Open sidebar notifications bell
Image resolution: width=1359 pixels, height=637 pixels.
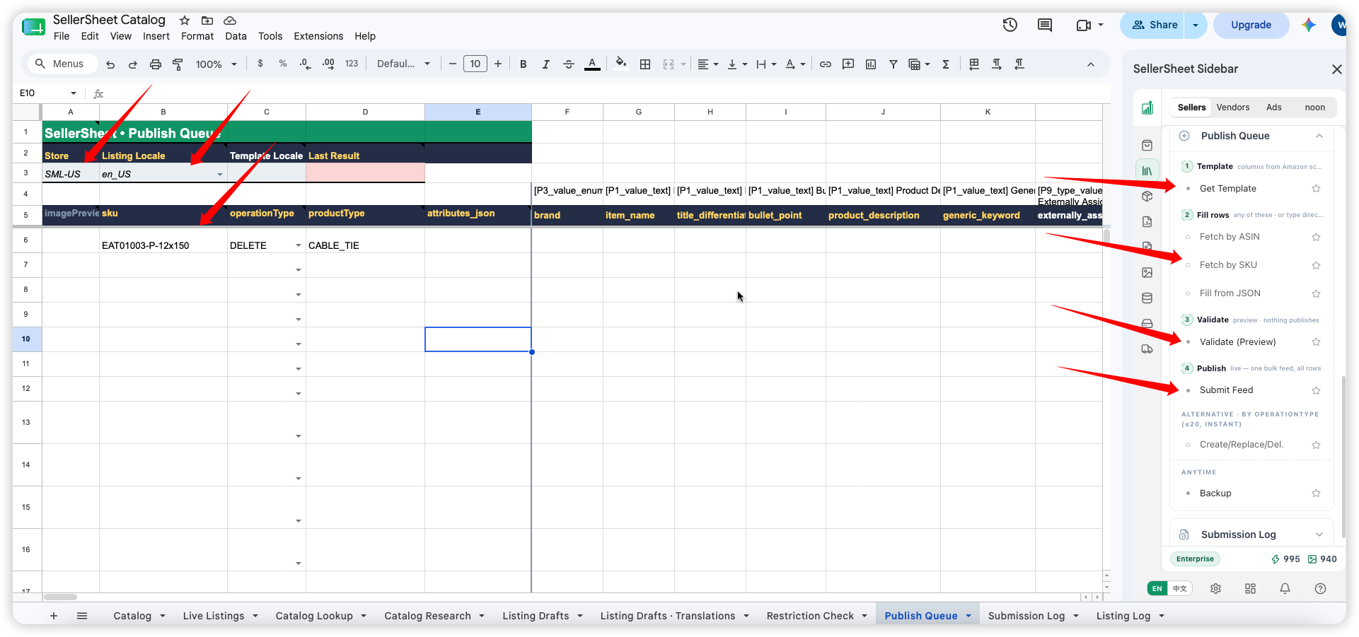tap(1285, 588)
